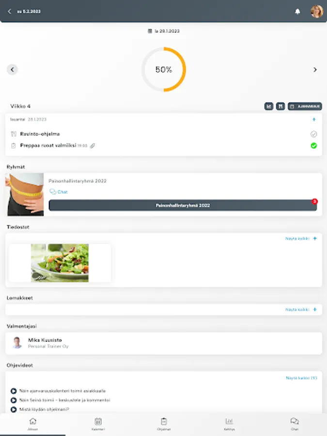Go to previous day with left chevron
The image size is (327, 436).
tap(12, 69)
